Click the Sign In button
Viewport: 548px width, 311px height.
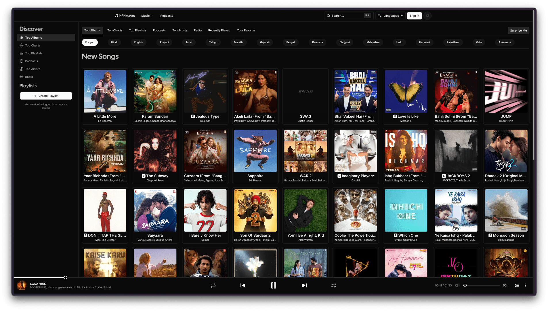point(414,16)
